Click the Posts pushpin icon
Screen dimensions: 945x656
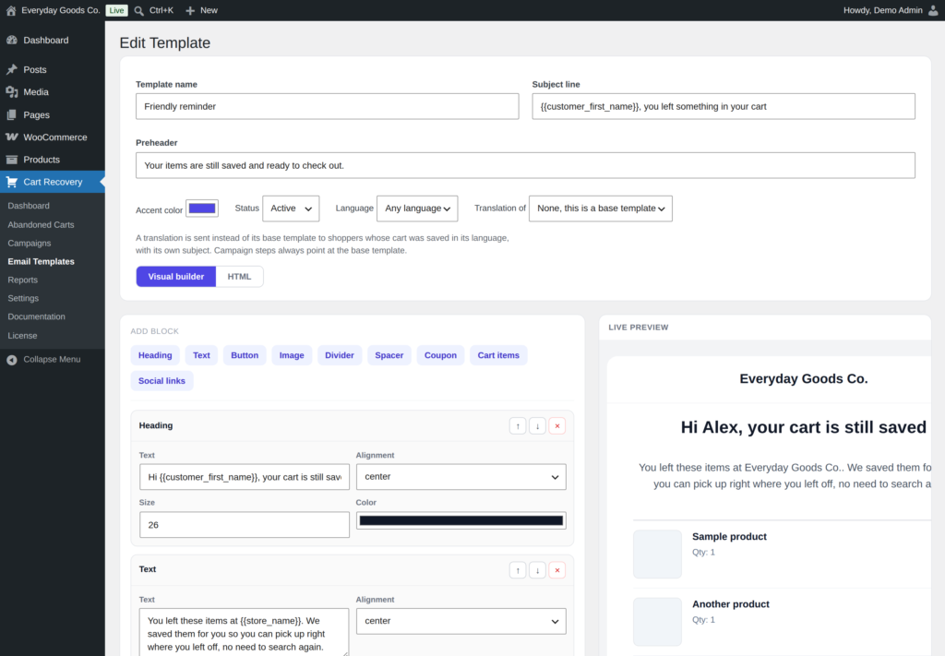tap(12, 70)
